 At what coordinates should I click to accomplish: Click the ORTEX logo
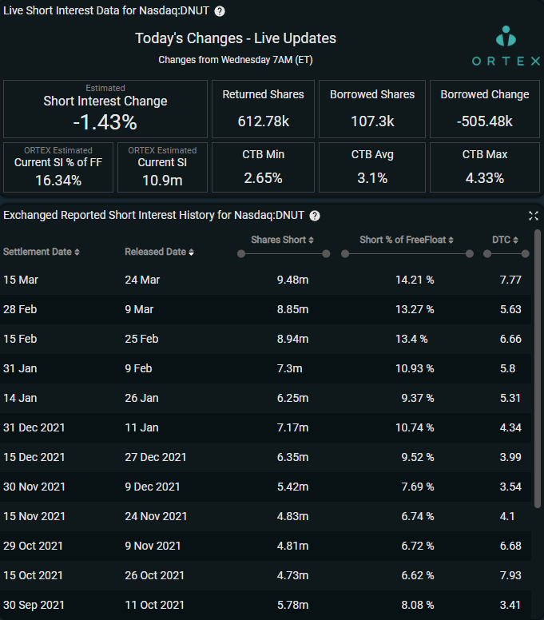[506, 46]
